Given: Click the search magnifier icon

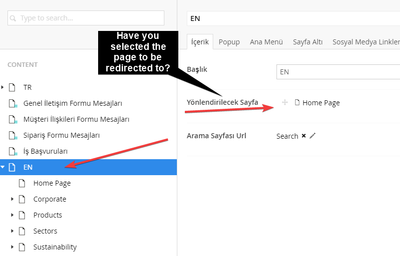Looking at the screenshot, I should point(13,18).
